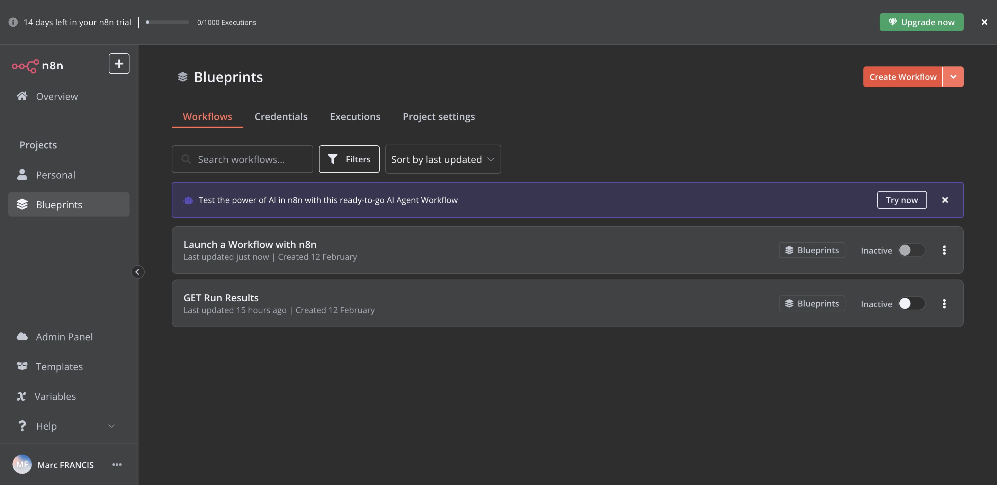Open the Sort by last updated dropdown
Screen dimensions: 997x485
(x=443, y=159)
